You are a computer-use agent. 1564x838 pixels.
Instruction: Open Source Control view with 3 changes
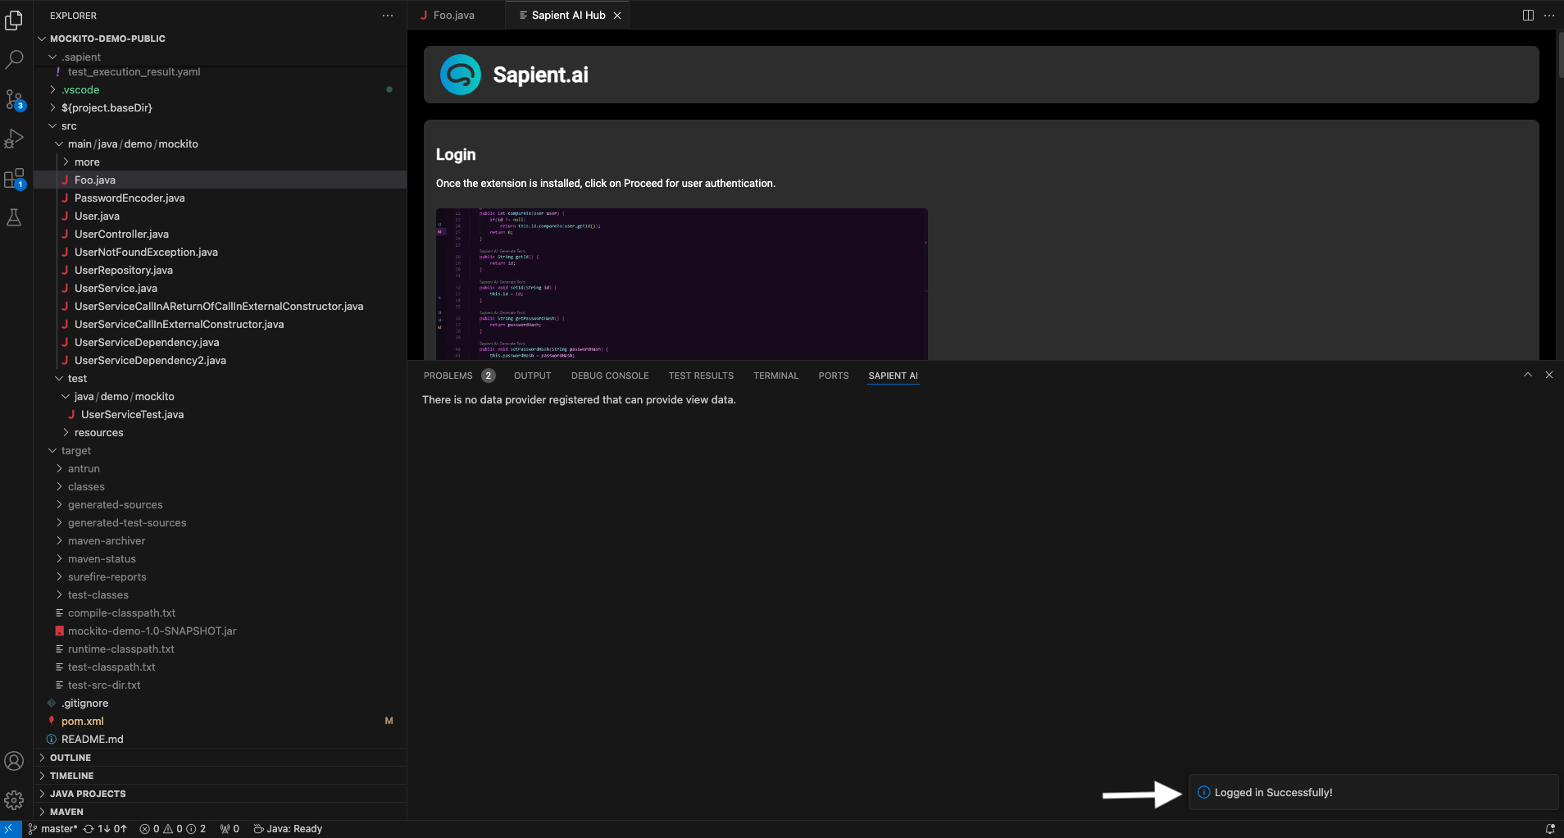(14, 99)
